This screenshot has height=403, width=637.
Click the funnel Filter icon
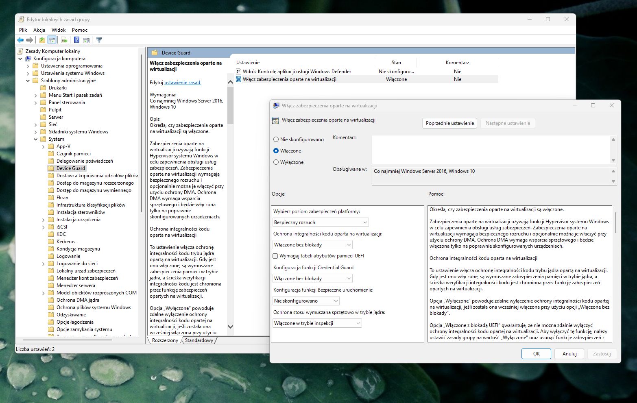pos(99,40)
